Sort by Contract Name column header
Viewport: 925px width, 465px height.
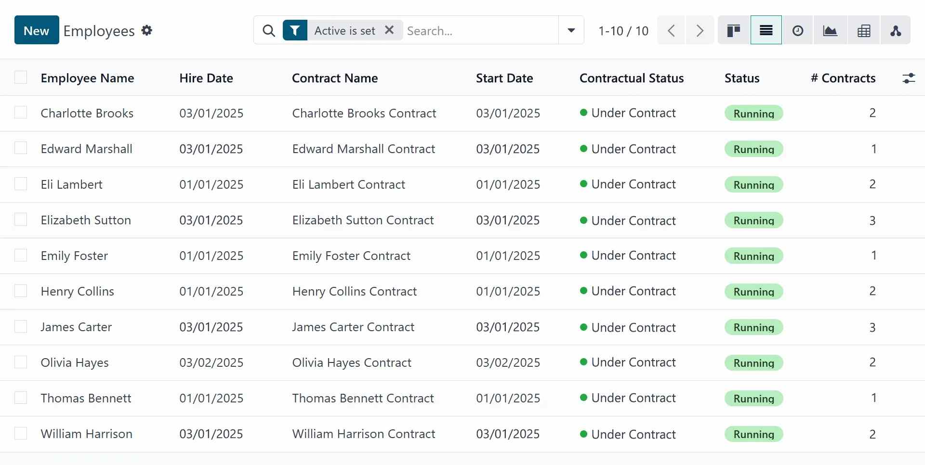[x=335, y=78]
